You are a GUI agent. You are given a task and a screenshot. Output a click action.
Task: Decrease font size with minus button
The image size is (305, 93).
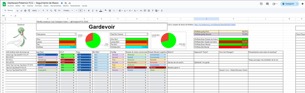(x=77, y=11)
